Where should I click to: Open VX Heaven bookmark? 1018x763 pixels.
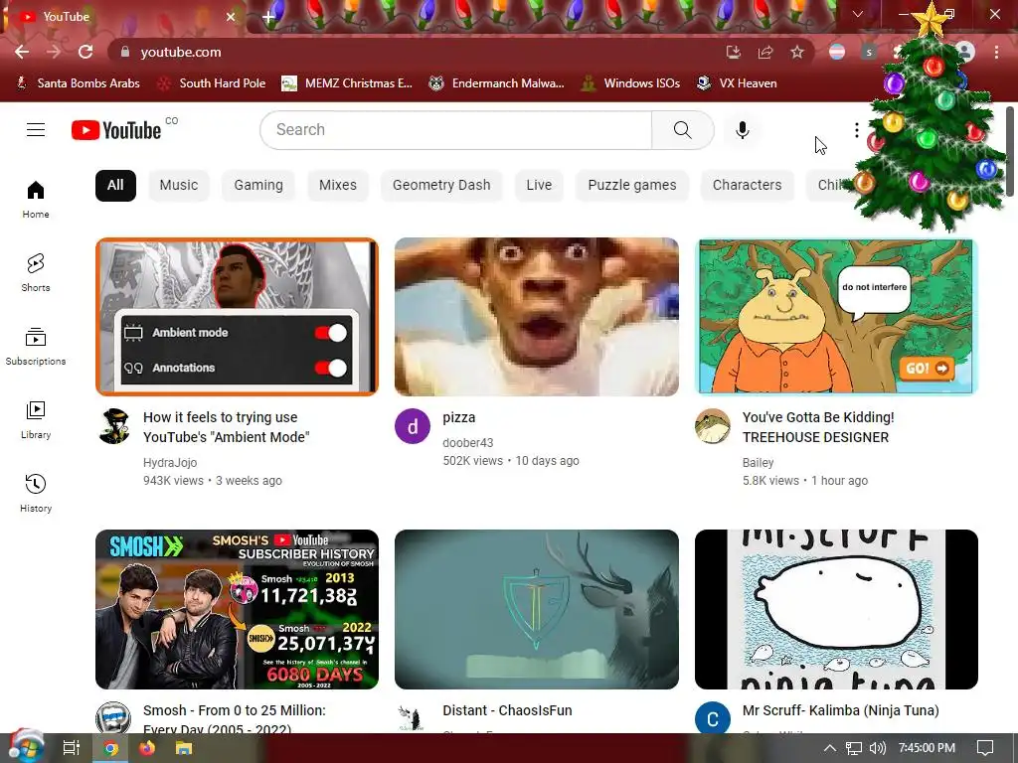coord(737,83)
